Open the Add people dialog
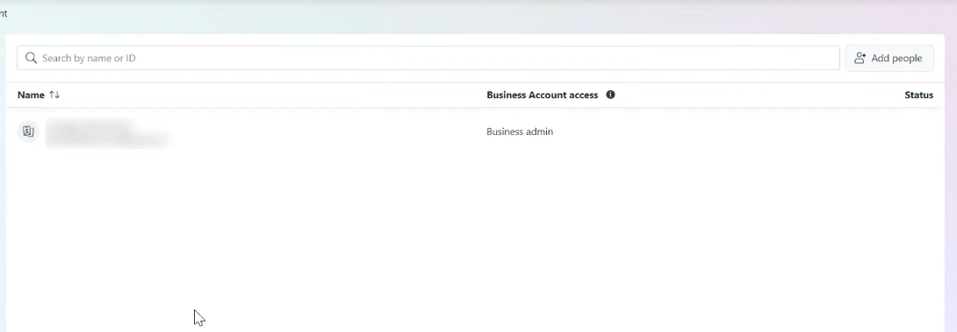The height and width of the screenshot is (332, 957). 889,58
